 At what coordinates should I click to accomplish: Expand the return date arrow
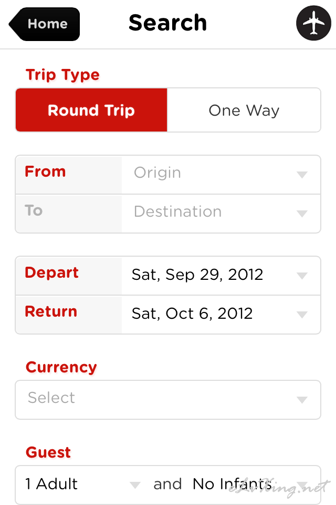pos(302,315)
